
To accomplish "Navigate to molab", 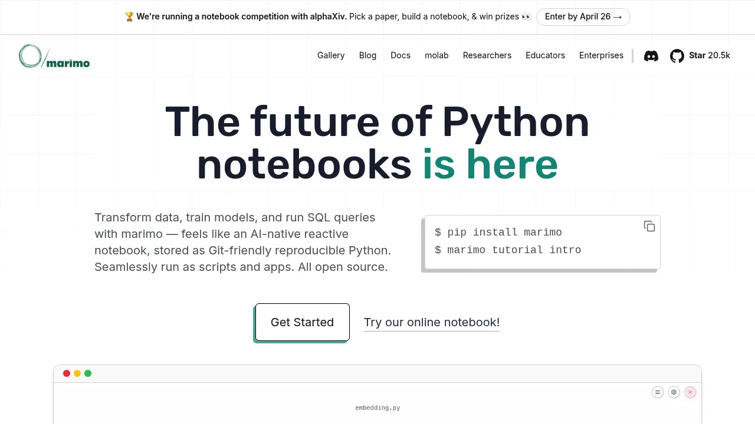I will (436, 55).
